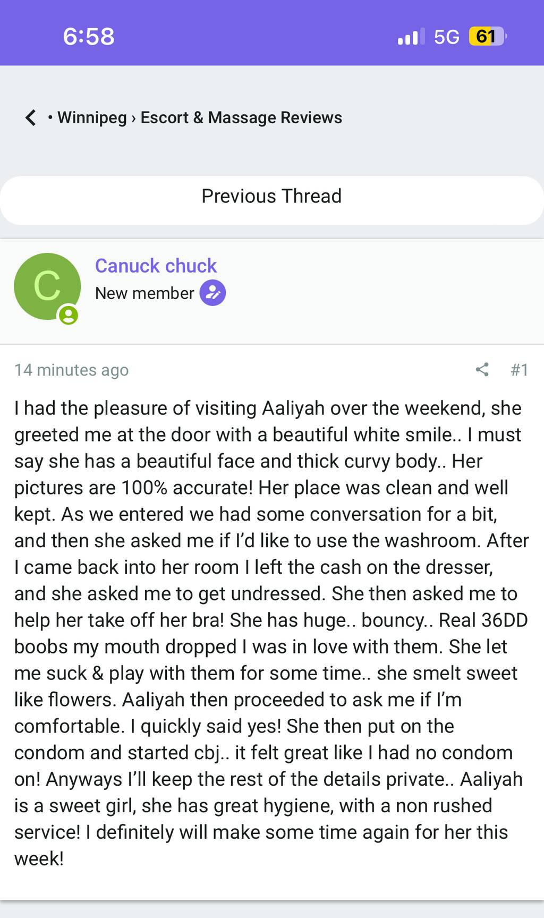
Task: Tap the 5G network indicator
Action: [x=446, y=36]
